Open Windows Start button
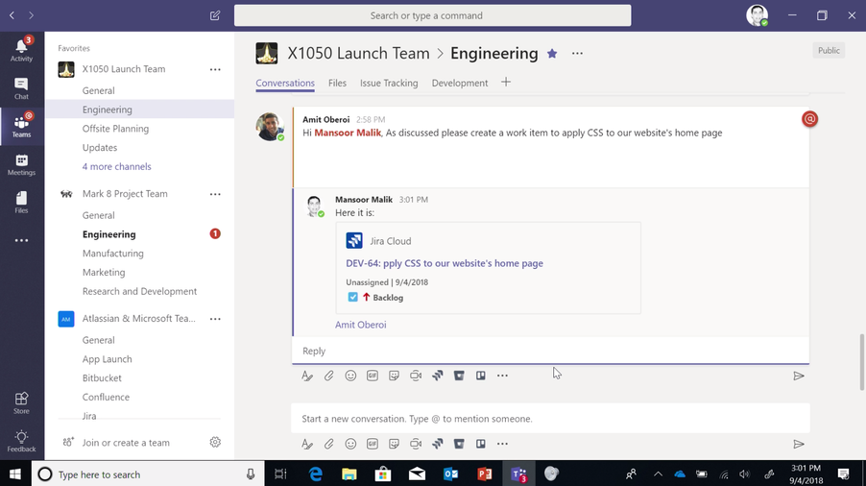The height and width of the screenshot is (486, 866). pyautogui.click(x=15, y=474)
